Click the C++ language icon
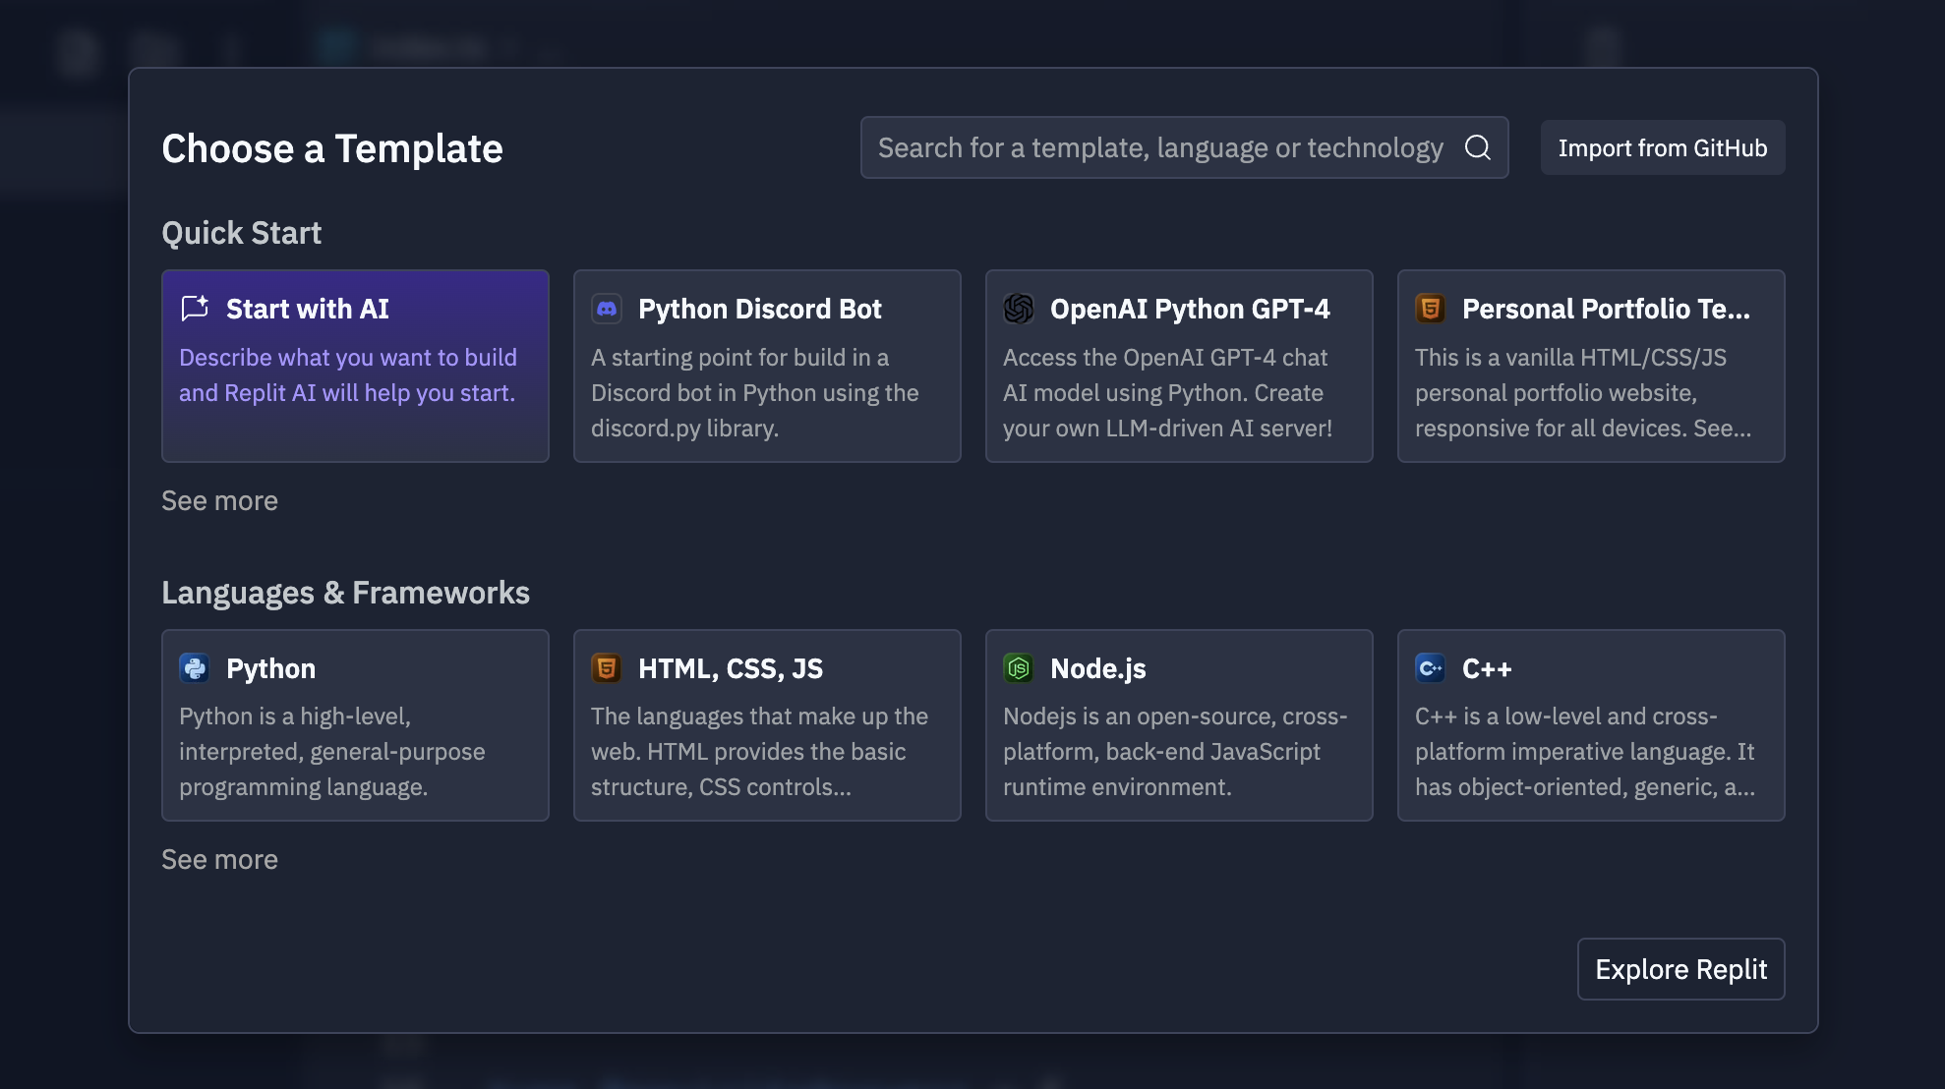This screenshot has height=1089, width=1945. (1431, 668)
